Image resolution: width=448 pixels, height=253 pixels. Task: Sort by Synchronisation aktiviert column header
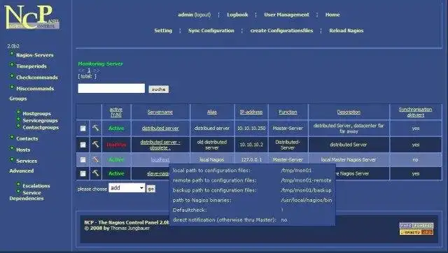[x=415, y=112]
